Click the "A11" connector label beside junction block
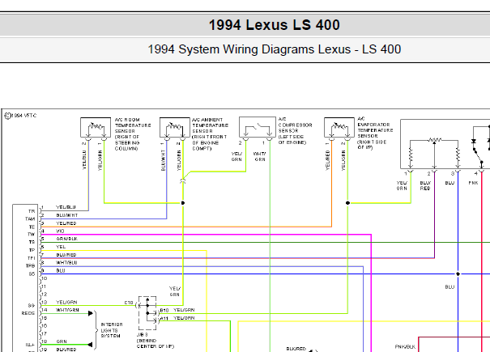 (164, 318)
